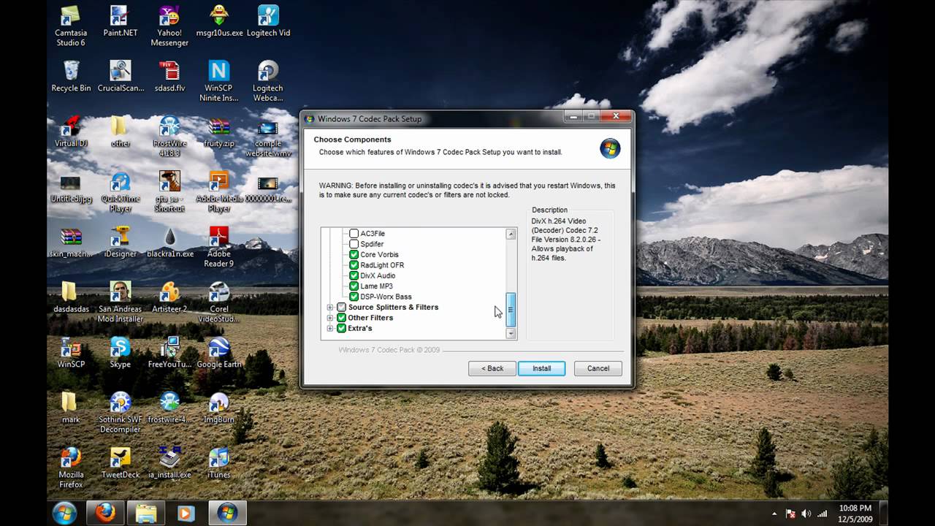
Task: Select the gta_sa Shortcut desktop icon
Action: (x=169, y=192)
